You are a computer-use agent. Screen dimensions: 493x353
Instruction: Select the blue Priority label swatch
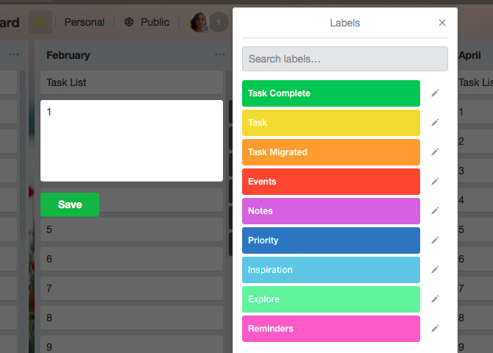click(330, 240)
